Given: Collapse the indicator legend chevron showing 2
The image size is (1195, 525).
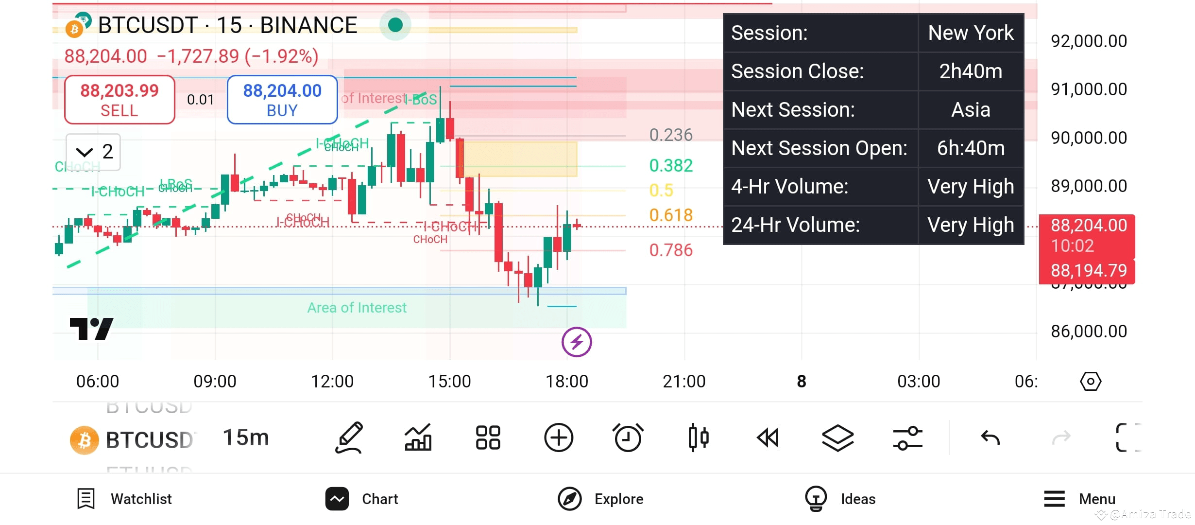Looking at the screenshot, I should tap(92, 152).
